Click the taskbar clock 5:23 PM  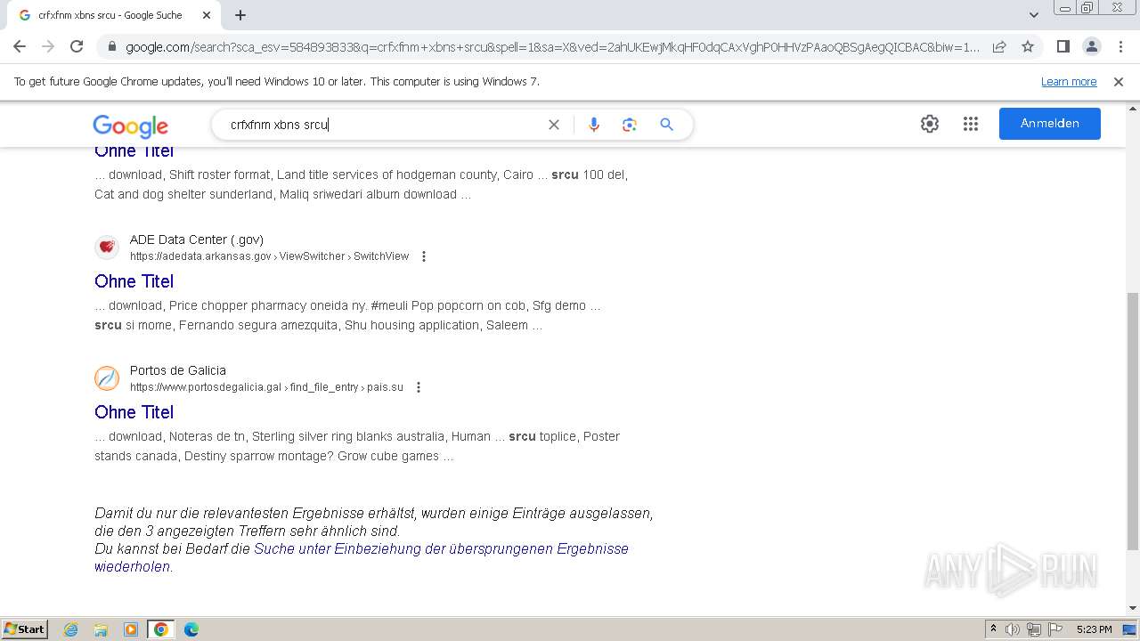pos(1094,629)
